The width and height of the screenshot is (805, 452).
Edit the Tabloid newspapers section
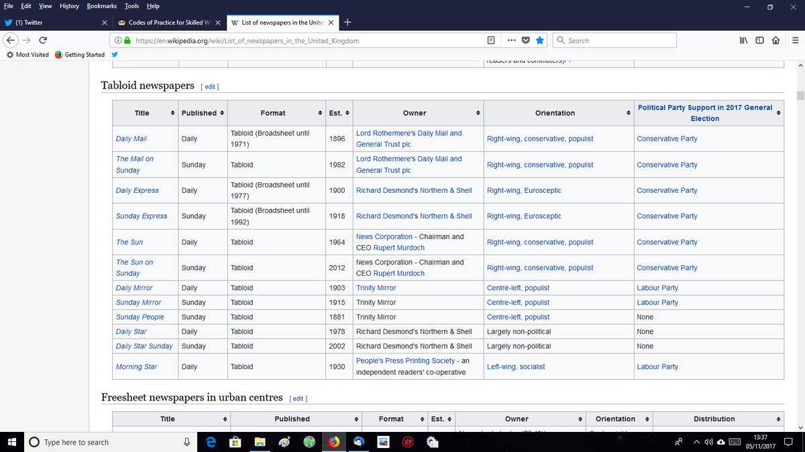211,87
